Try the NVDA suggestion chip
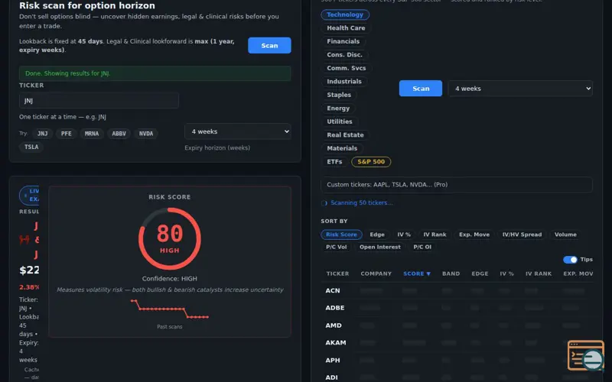The width and height of the screenshot is (612, 382). coord(146,134)
